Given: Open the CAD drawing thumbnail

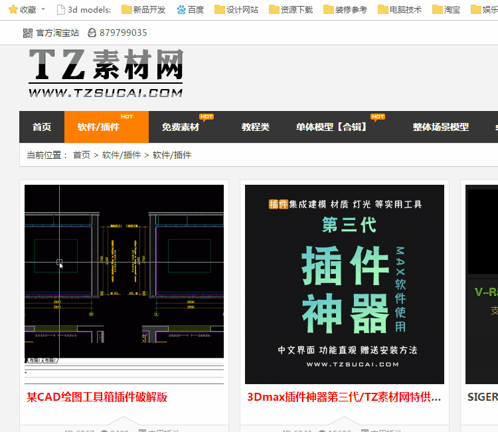Looking at the screenshot, I should [124, 284].
